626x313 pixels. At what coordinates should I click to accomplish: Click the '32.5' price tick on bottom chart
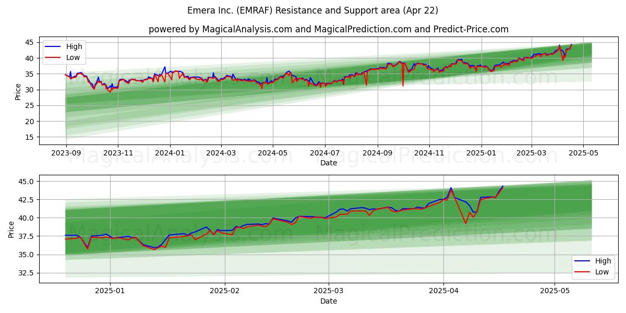coord(26,273)
